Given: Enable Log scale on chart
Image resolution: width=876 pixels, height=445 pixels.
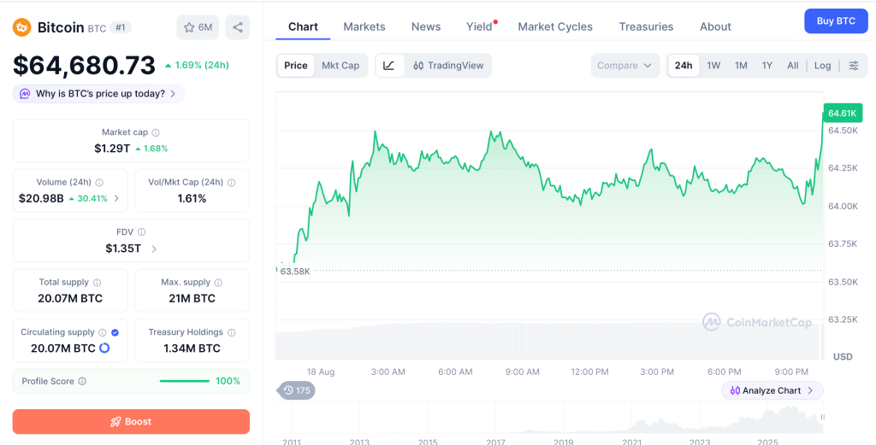Looking at the screenshot, I should tap(822, 66).
